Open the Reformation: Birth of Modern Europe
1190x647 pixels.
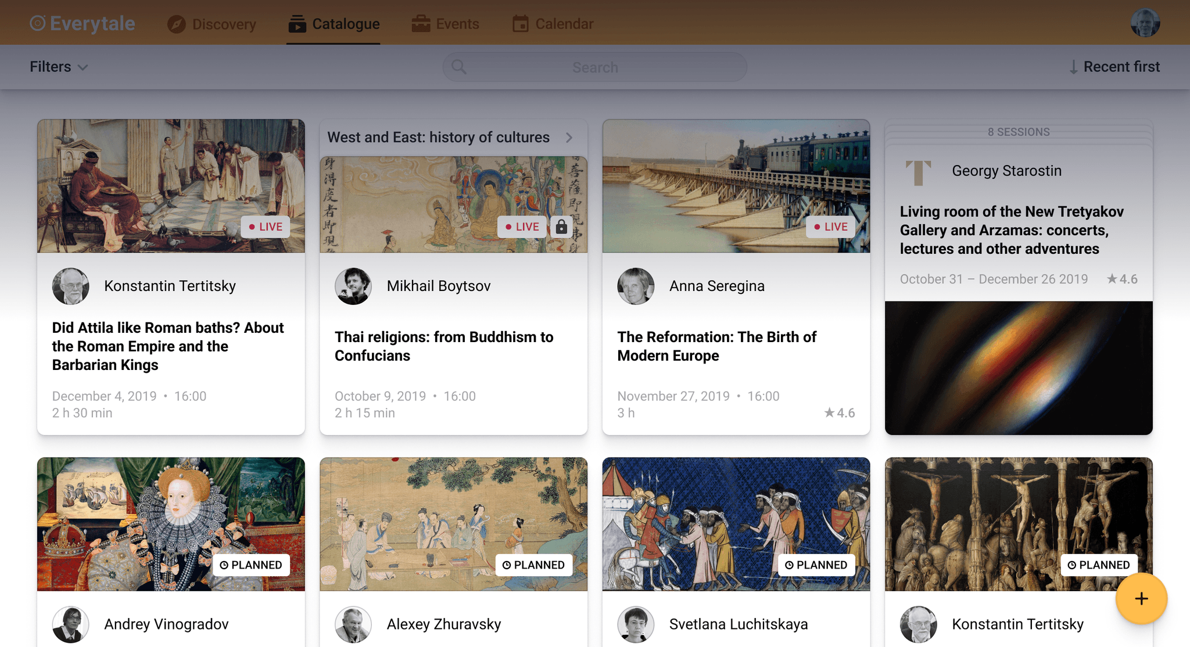pos(716,346)
